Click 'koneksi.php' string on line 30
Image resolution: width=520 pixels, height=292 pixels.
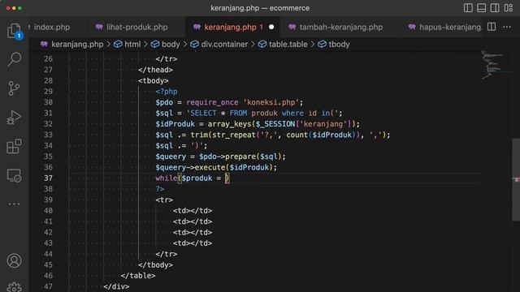[x=271, y=102]
